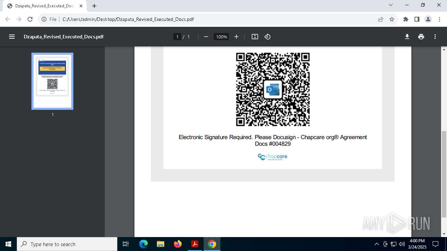
Task: Switch to Chrome on taskbar
Action: [212, 244]
